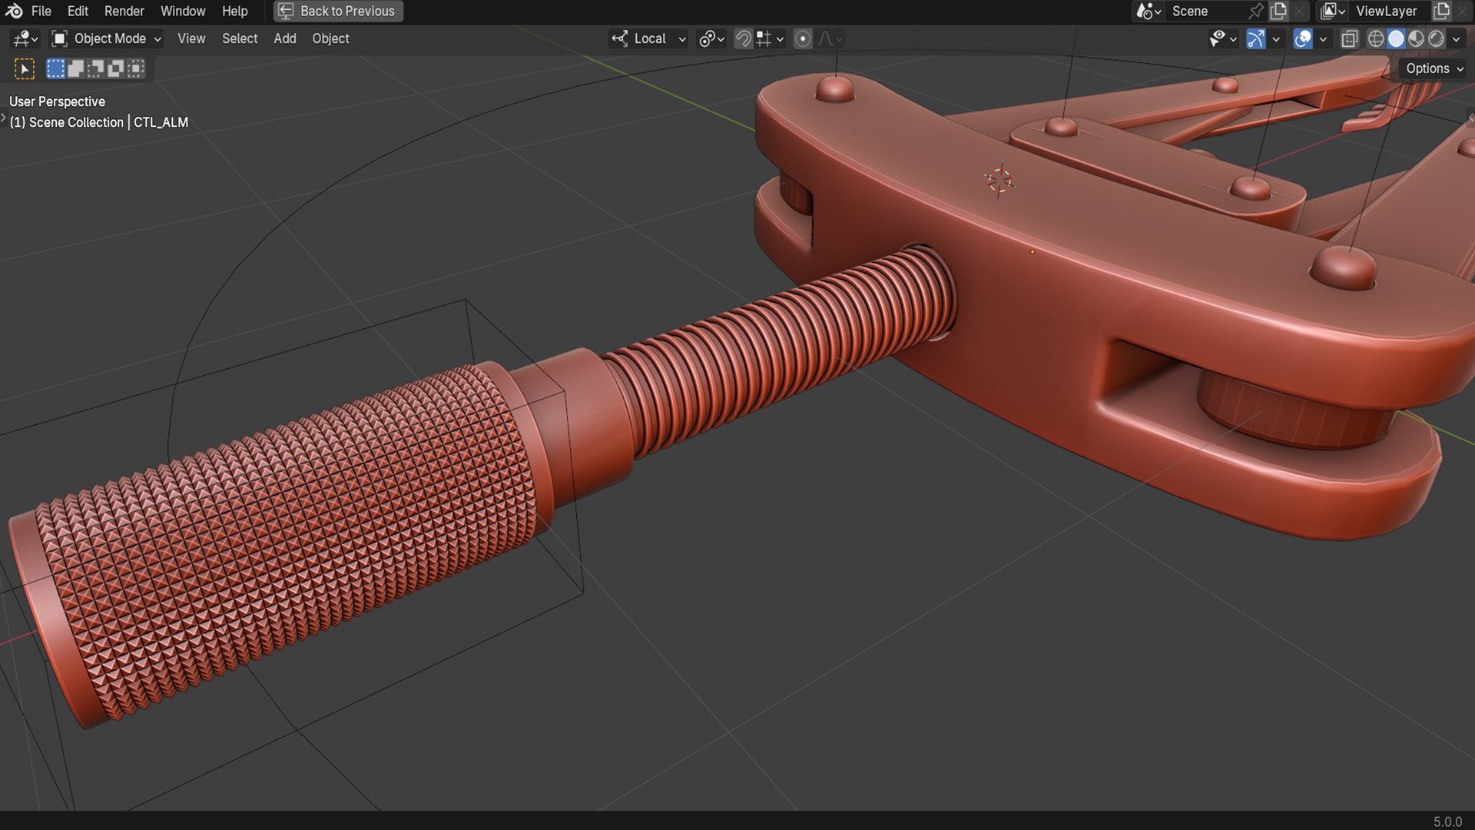
Task: Open the Object Mode dropdown
Action: (106, 38)
